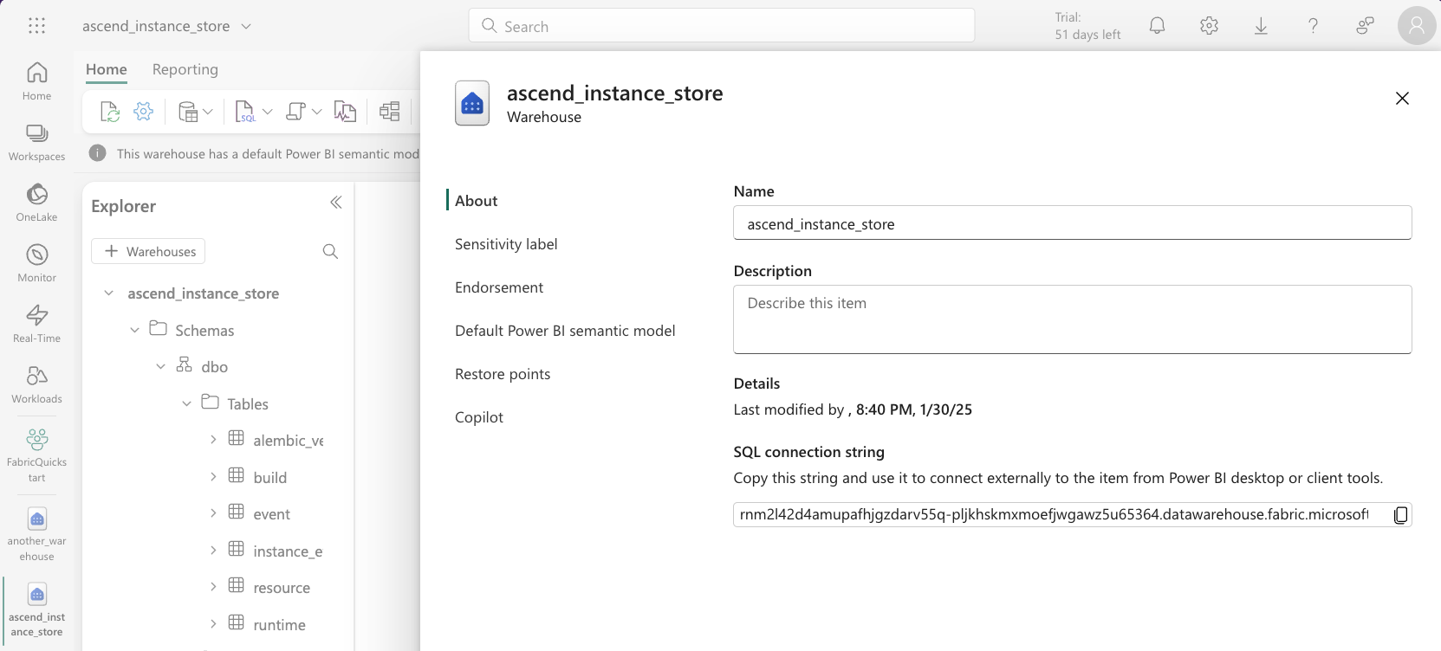
Task: Expand the event table
Action: 213,513
